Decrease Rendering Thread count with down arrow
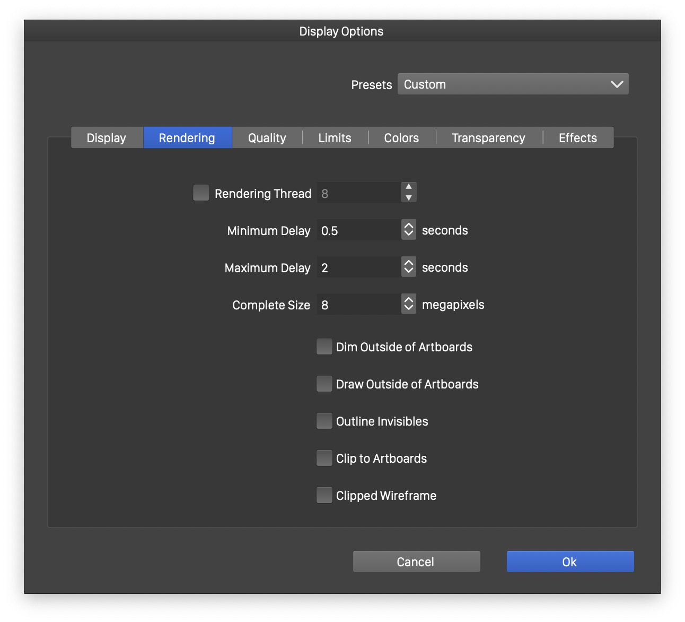685x622 pixels. pos(409,198)
